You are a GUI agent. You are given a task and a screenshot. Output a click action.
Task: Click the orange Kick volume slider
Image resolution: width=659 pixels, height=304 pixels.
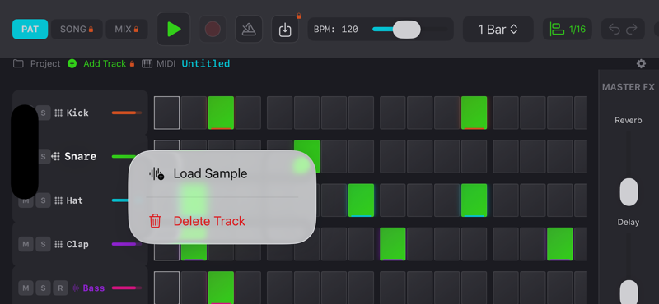click(x=127, y=113)
